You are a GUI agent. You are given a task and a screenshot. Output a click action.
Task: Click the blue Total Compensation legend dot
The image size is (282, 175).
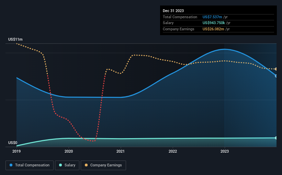tap(11, 165)
